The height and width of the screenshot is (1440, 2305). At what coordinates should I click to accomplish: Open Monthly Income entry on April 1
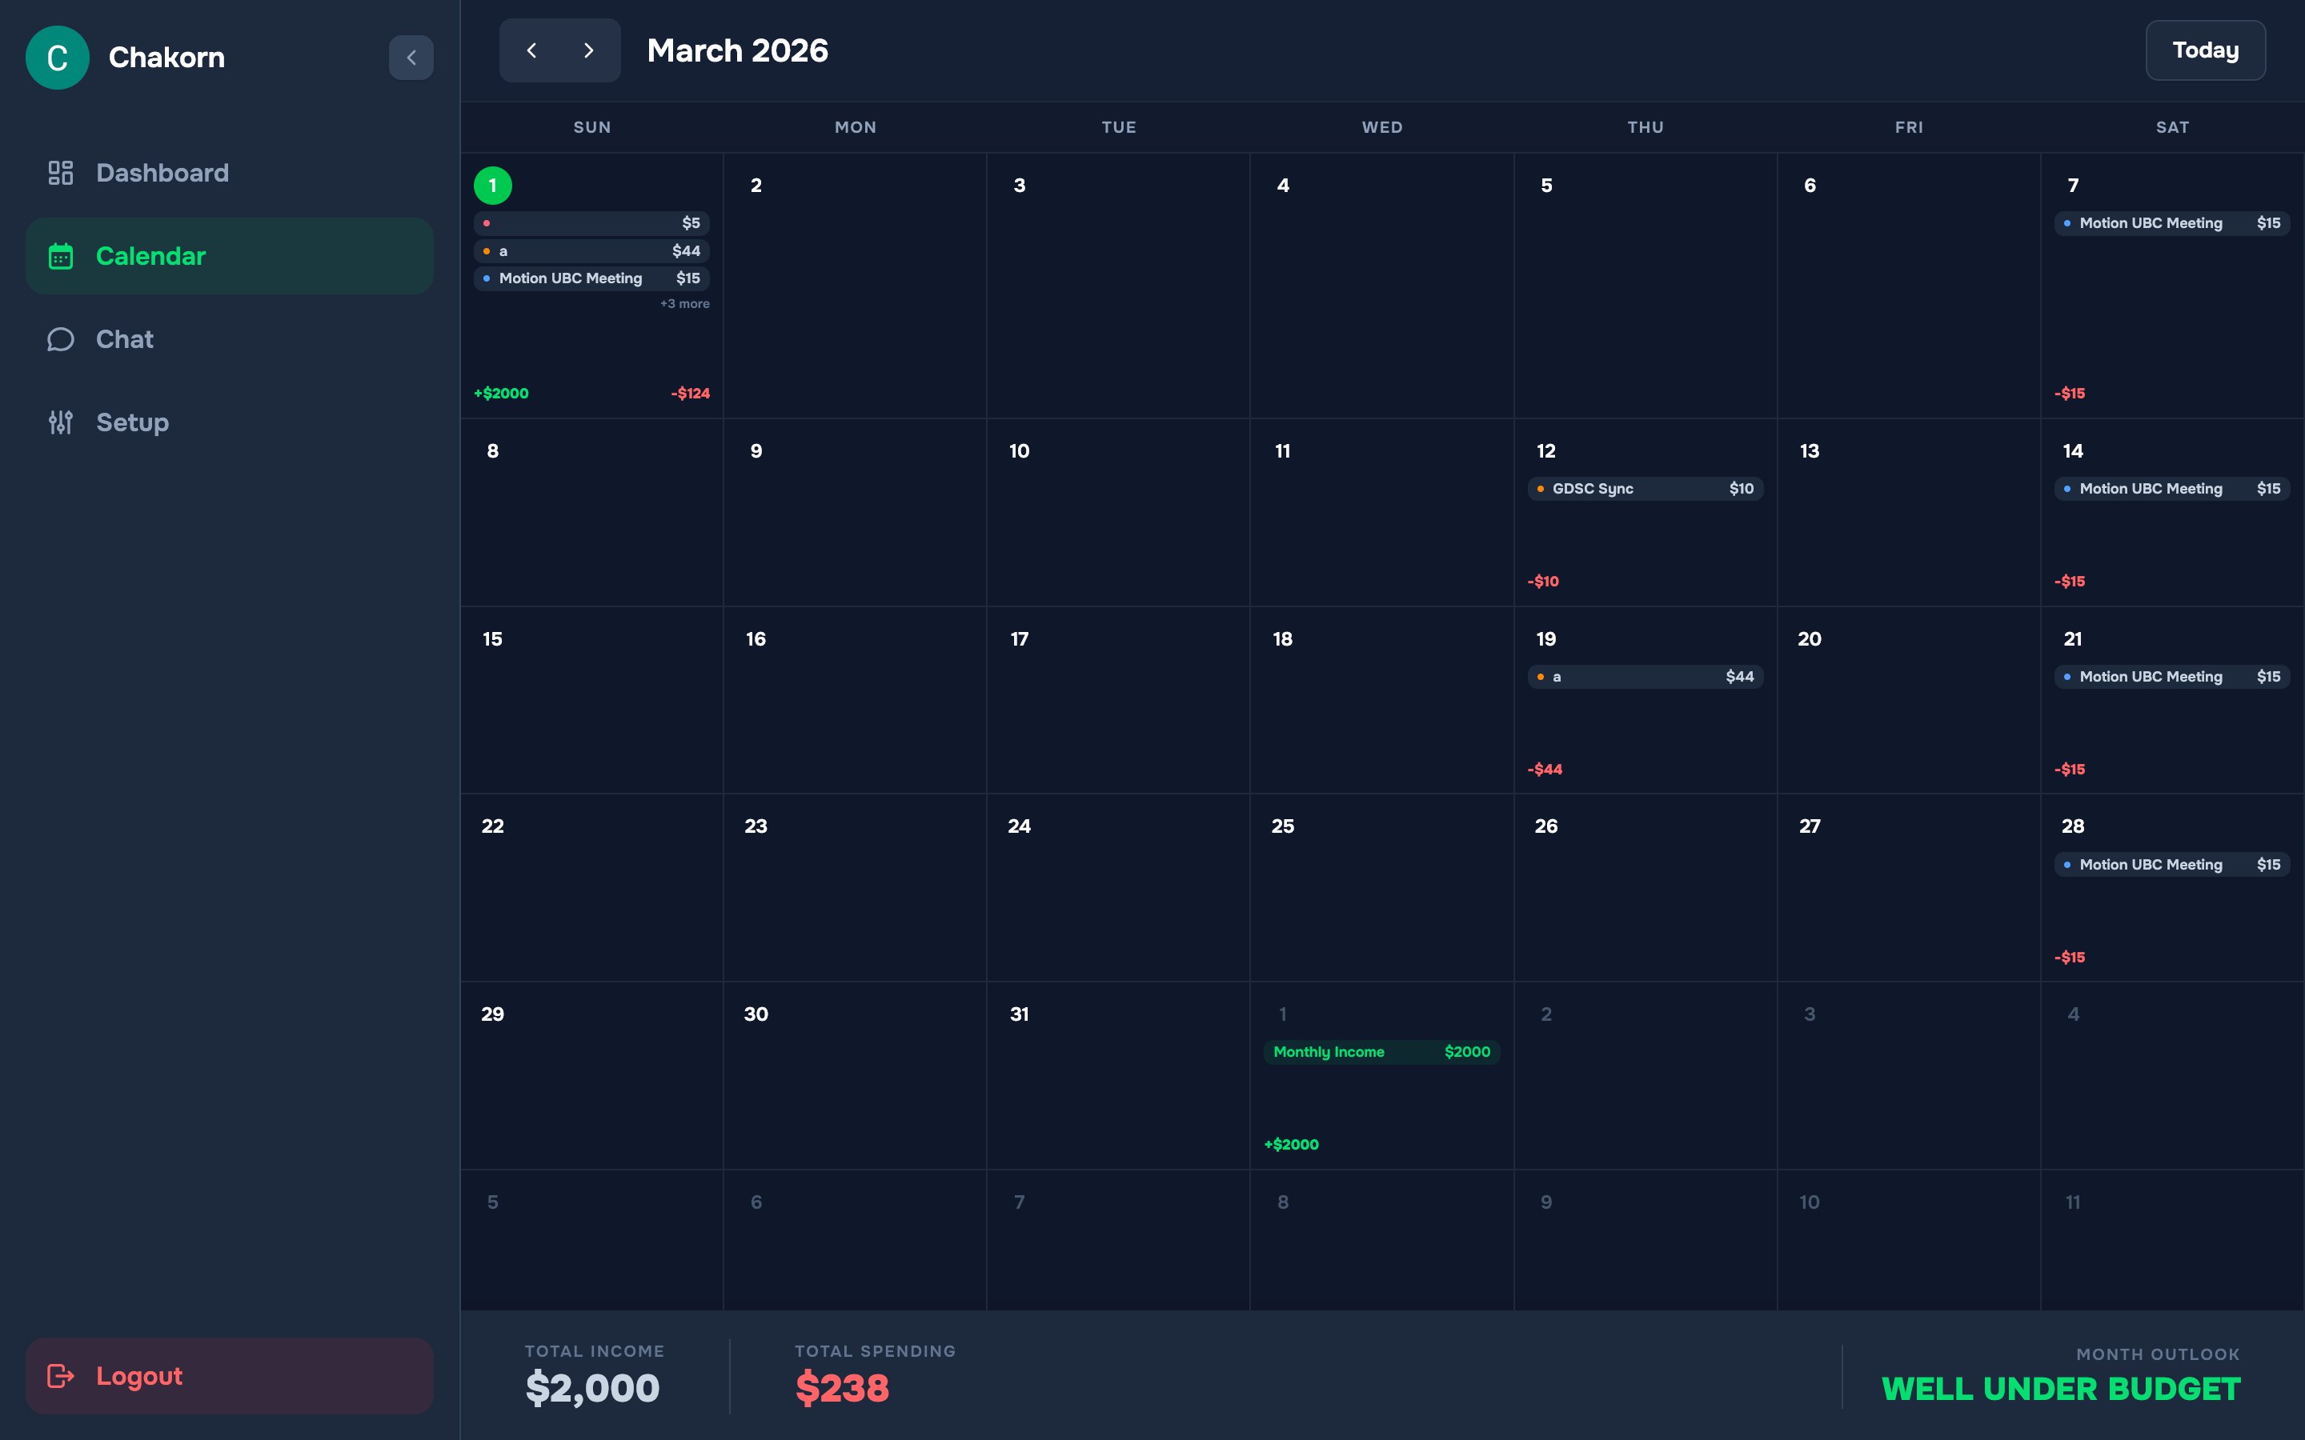click(x=1380, y=1051)
